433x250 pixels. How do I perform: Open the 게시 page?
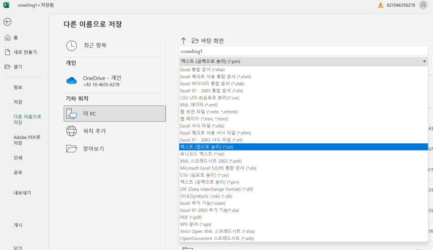[x=18, y=225]
